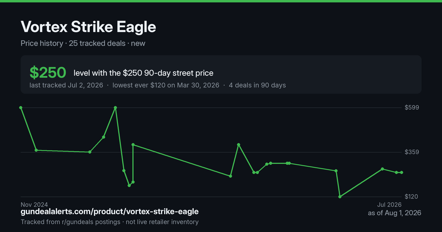The image size is (442, 232).
Task: Click 'lowest ever $120 on Mar 30, 2026'
Action: pos(166,85)
